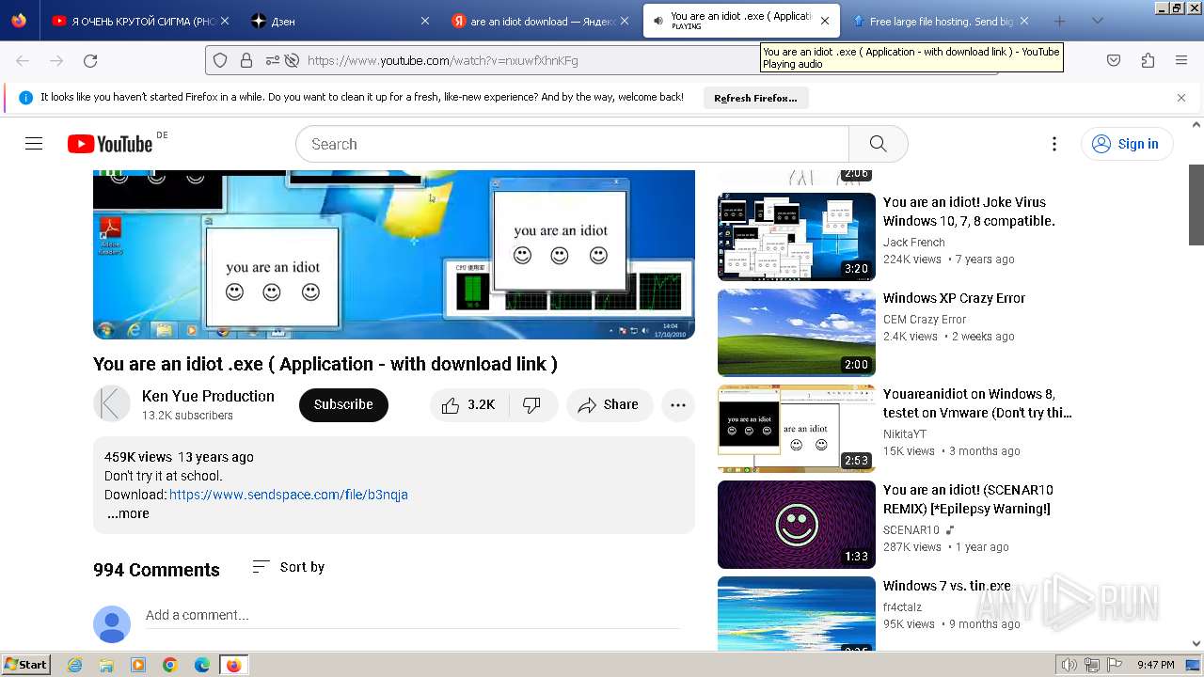The width and height of the screenshot is (1204, 677).
Task: Click the Firefox View icon
Action: point(19,21)
